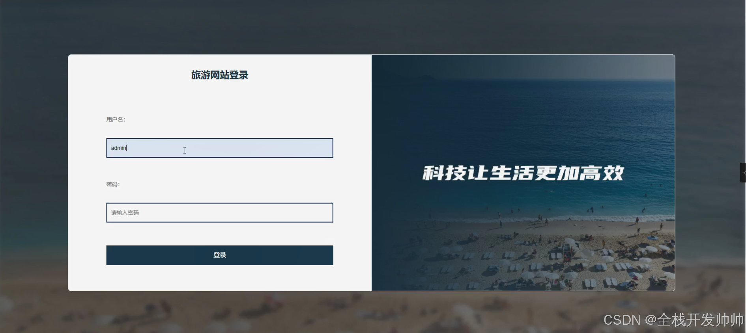The height and width of the screenshot is (333, 746).
Task: Click the 请输入密码 password input field
Action: pyautogui.click(x=220, y=213)
